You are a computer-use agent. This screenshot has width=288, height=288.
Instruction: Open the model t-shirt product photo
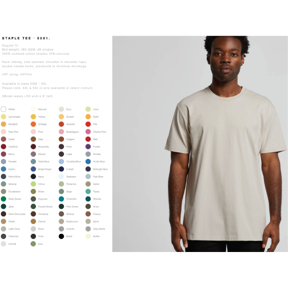(x=200, y=144)
